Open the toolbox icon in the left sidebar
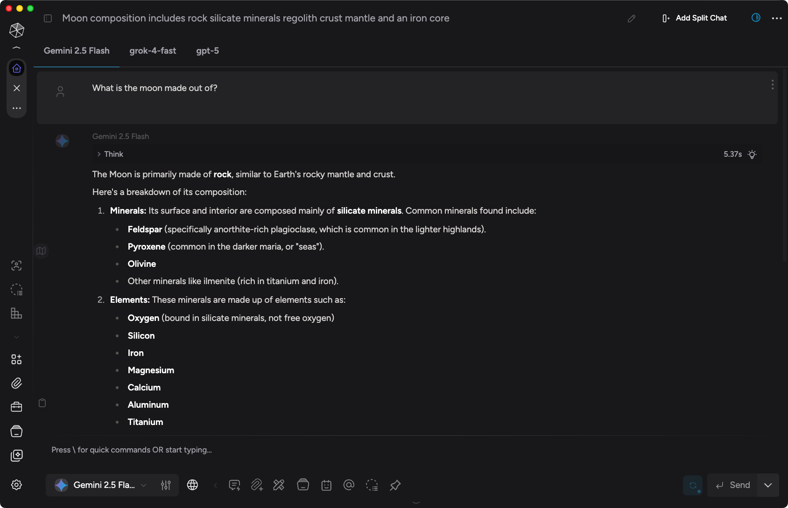Viewport: 788px width, 508px height. (x=16, y=406)
